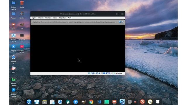This screenshot has height=105, width=187.
Task: Open vokoscreen recorder from dock
Action: (x=114, y=102)
